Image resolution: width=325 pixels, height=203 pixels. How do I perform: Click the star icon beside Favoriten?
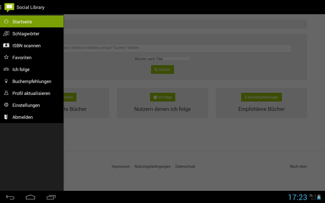click(x=6, y=57)
